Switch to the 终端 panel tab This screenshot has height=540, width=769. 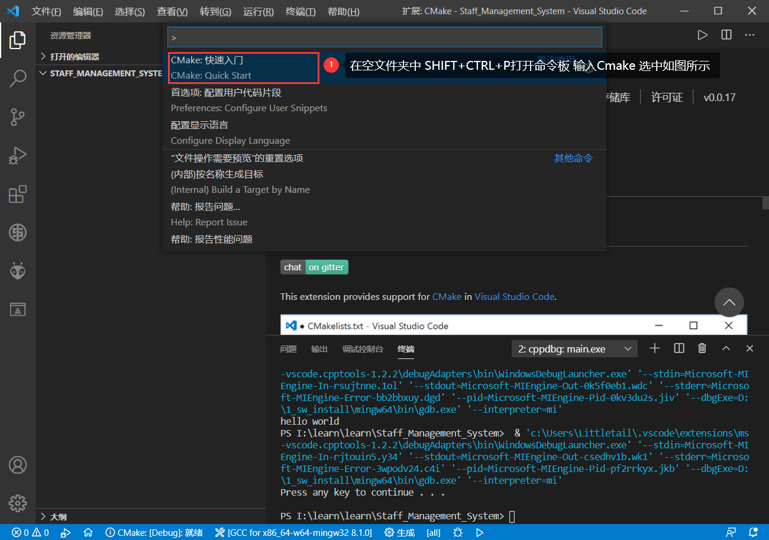tap(406, 349)
